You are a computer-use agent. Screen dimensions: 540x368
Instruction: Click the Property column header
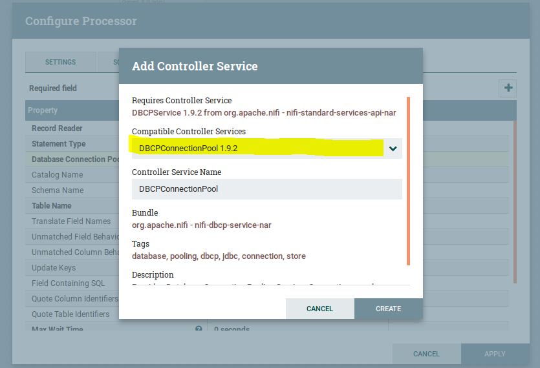43,110
